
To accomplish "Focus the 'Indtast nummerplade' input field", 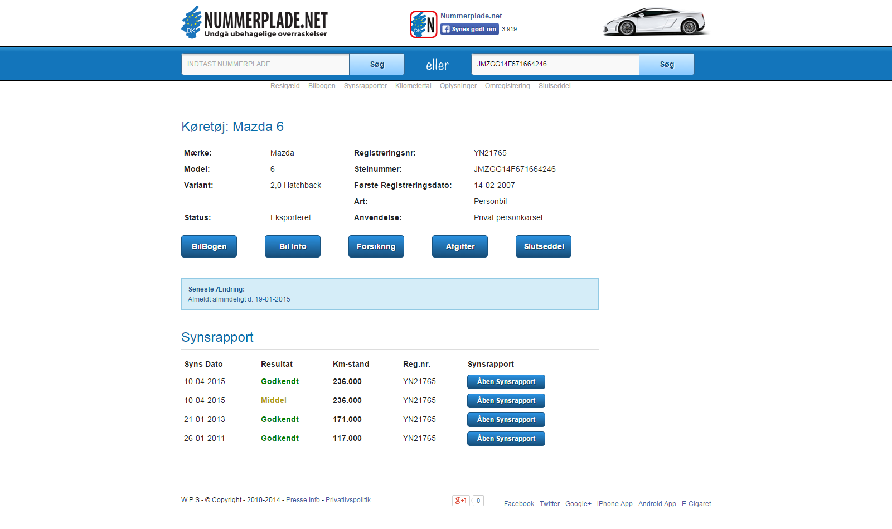I will (265, 64).
